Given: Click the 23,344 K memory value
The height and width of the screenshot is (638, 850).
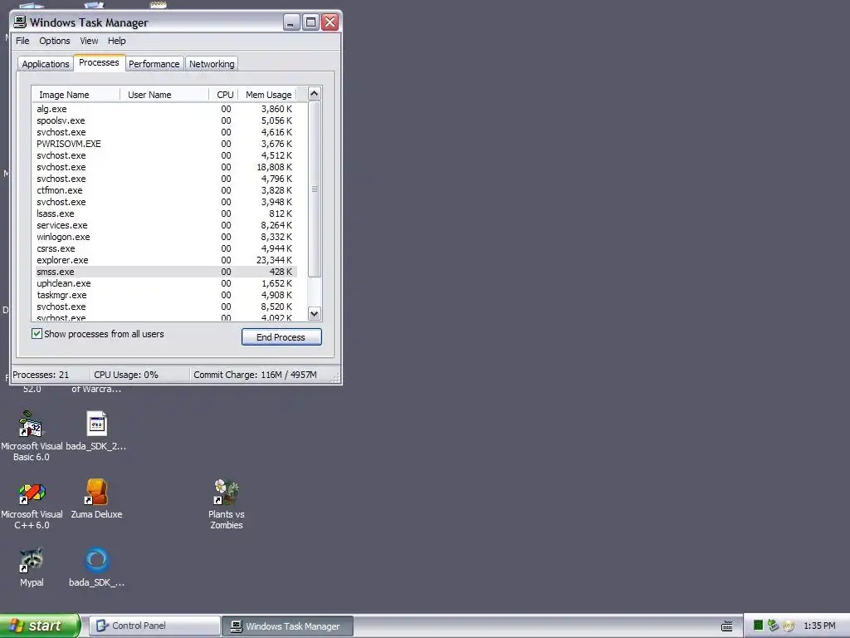Looking at the screenshot, I should coord(274,260).
